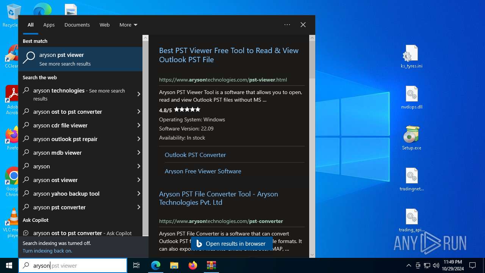Expand arrow for 'aryson technologies' suggestion
This screenshot has width=485, height=273.
139,94
